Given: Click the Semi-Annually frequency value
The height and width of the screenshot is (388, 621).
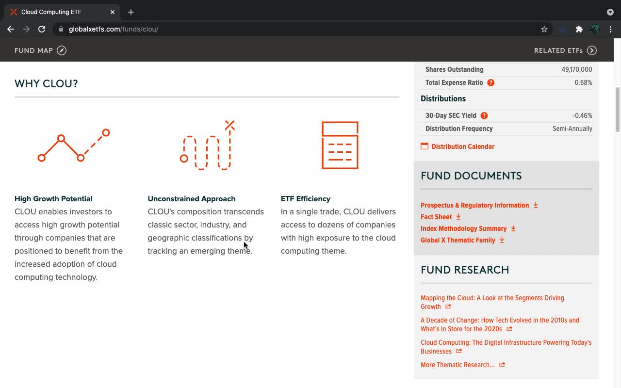Looking at the screenshot, I should 572,129.
